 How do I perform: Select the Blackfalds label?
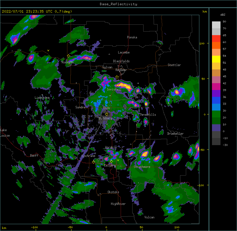click(x=121, y=61)
